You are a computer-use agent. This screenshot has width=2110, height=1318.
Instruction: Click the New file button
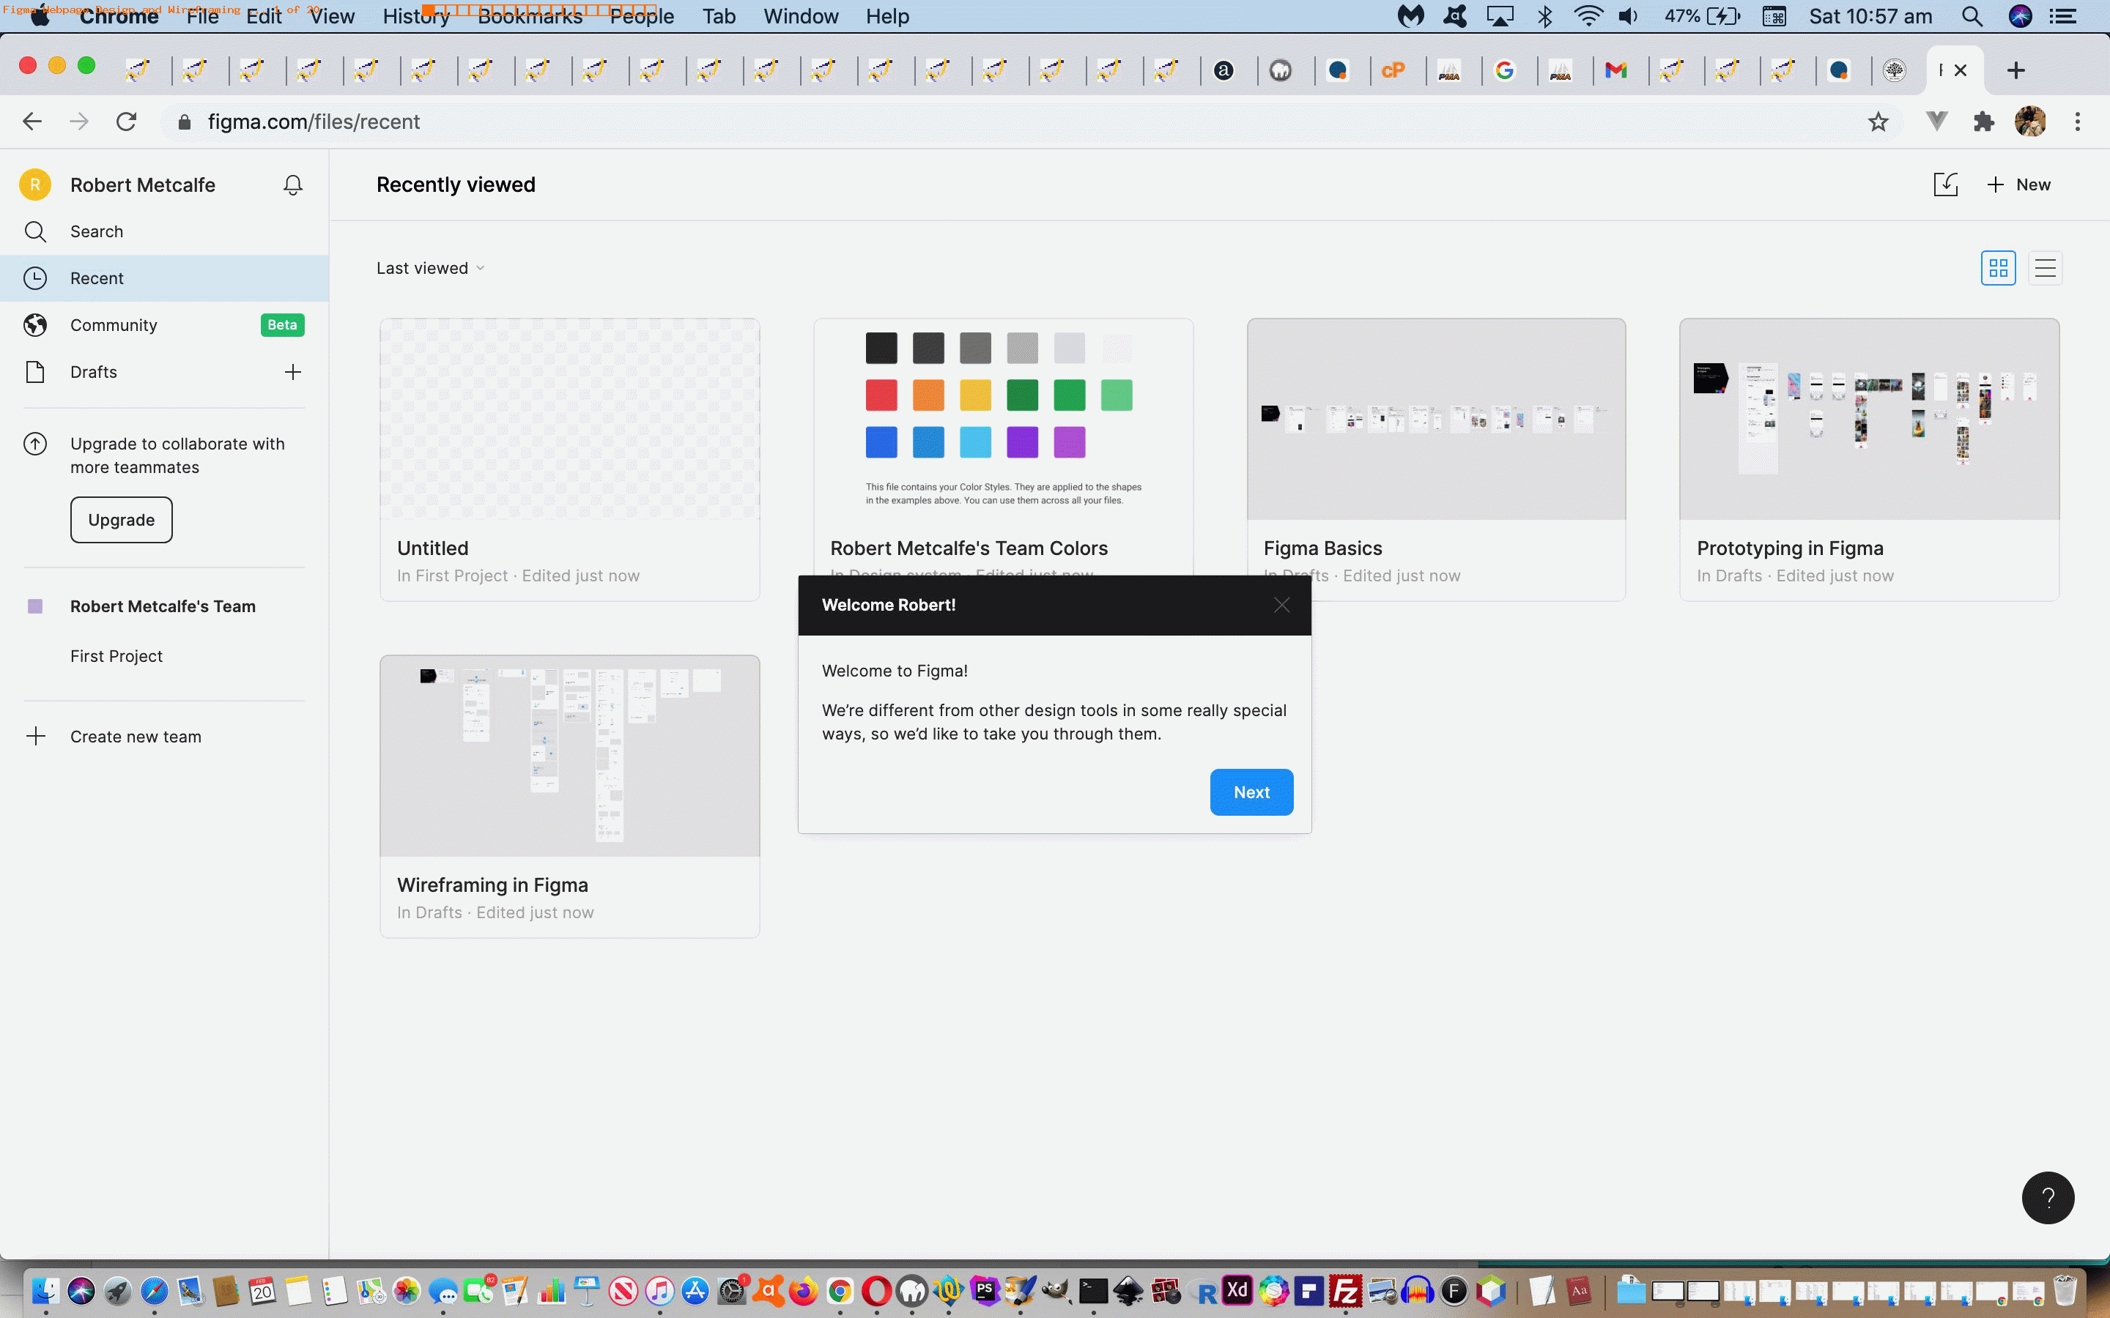[x=2018, y=185]
